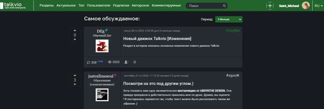Open Saint_Michael profile avatar
The image size is (324, 109).
click(x=306, y=5)
